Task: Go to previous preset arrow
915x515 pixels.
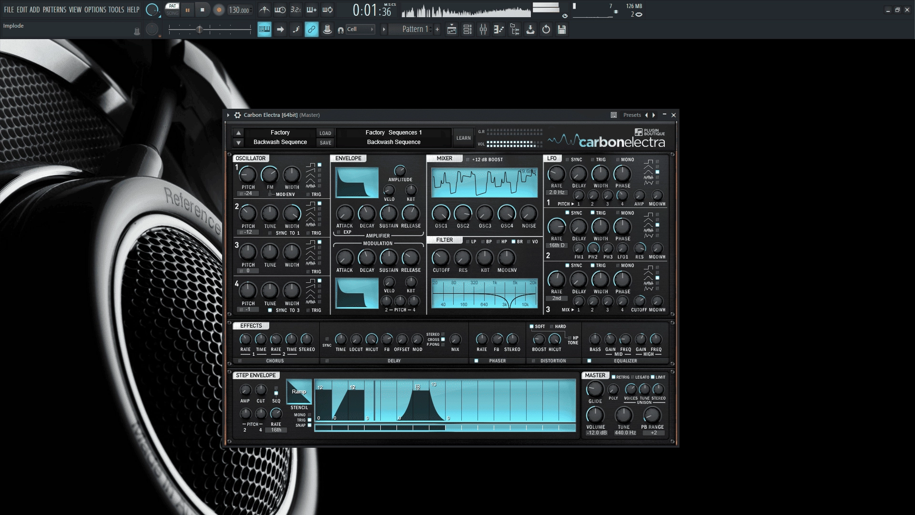Action: click(647, 115)
